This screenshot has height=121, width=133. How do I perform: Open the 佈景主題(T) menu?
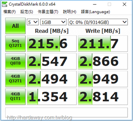48,12
